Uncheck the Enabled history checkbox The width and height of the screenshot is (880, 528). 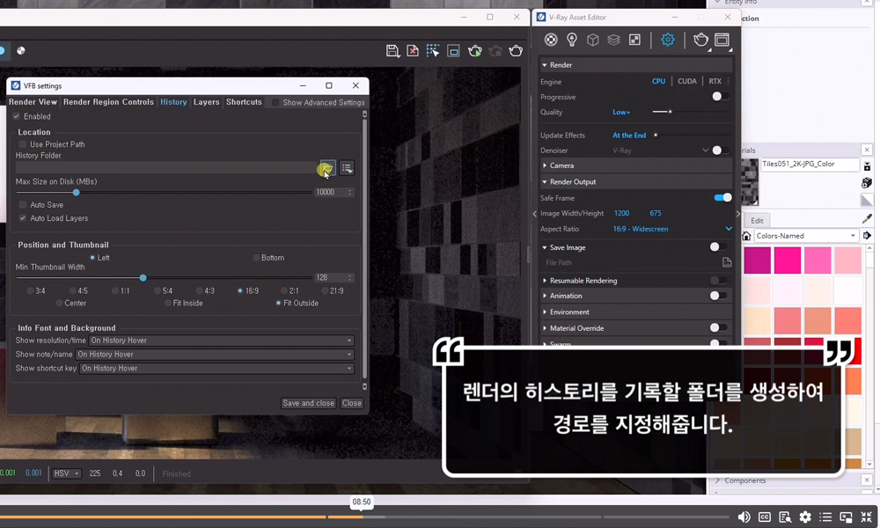coord(16,116)
